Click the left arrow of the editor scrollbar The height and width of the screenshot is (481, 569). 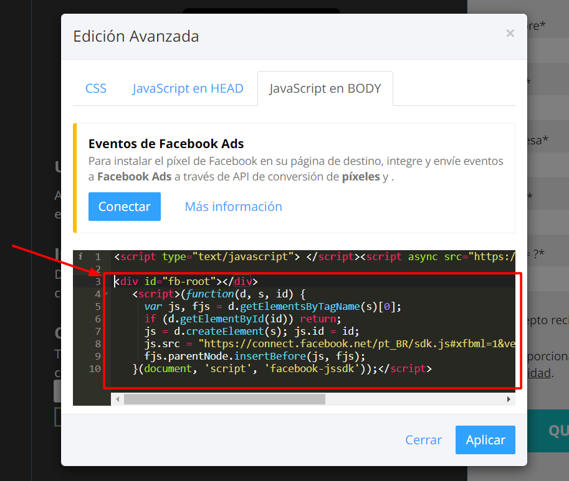(x=118, y=399)
